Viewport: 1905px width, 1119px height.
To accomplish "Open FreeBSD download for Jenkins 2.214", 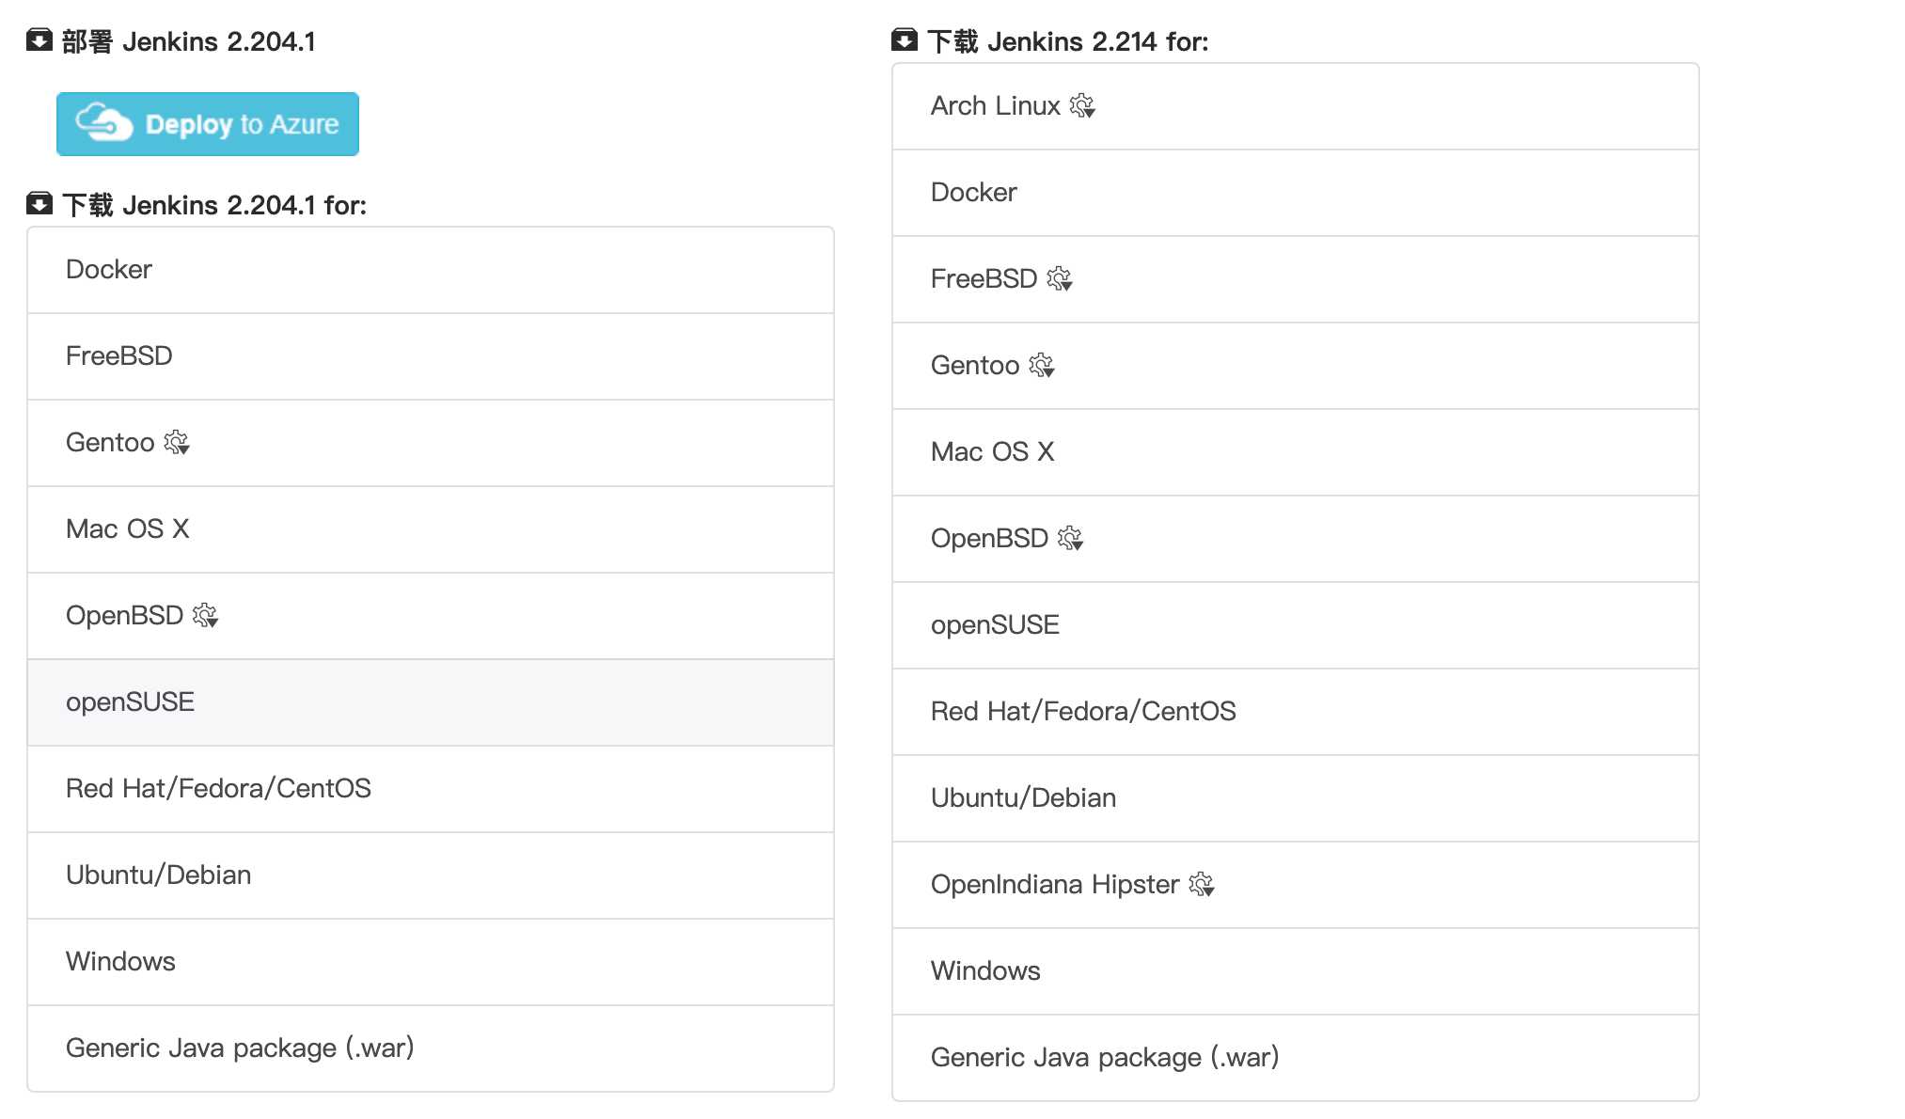I will 1296,279.
